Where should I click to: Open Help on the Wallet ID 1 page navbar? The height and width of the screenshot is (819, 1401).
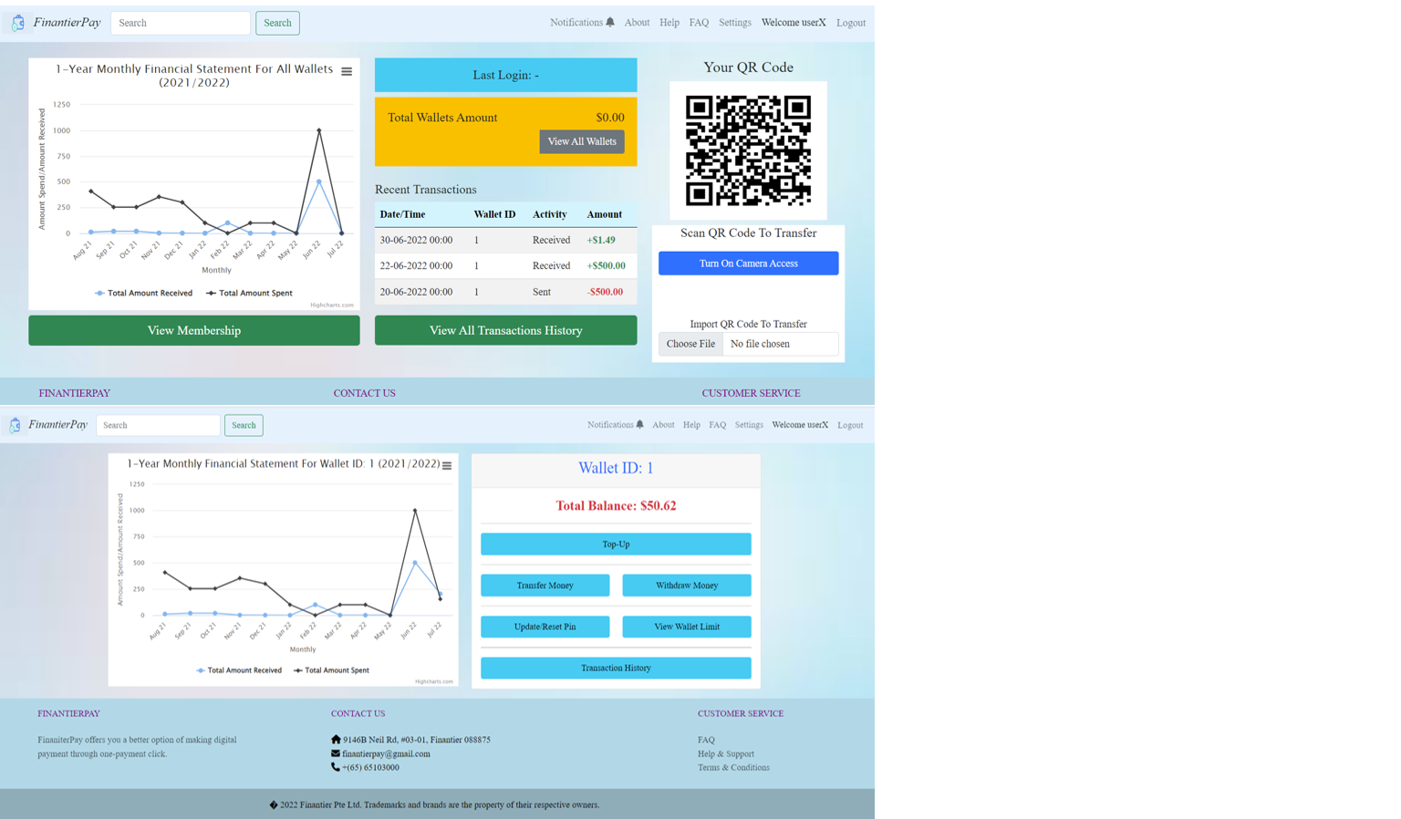tap(691, 425)
